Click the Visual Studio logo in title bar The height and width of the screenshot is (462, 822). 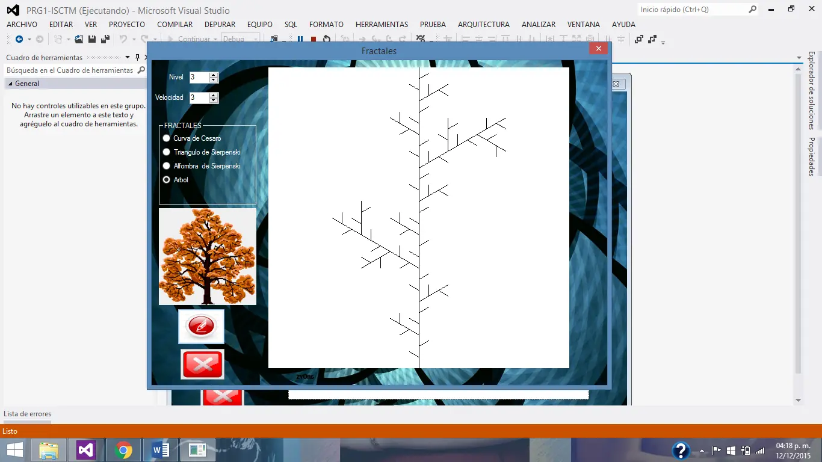pyautogui.click(x=13, y=10)
